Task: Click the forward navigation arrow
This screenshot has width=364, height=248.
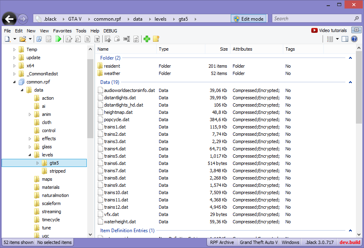Action: coord(22,19)
